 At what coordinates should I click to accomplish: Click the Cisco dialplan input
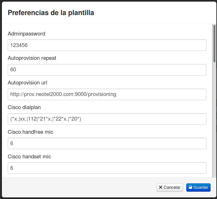107,119
